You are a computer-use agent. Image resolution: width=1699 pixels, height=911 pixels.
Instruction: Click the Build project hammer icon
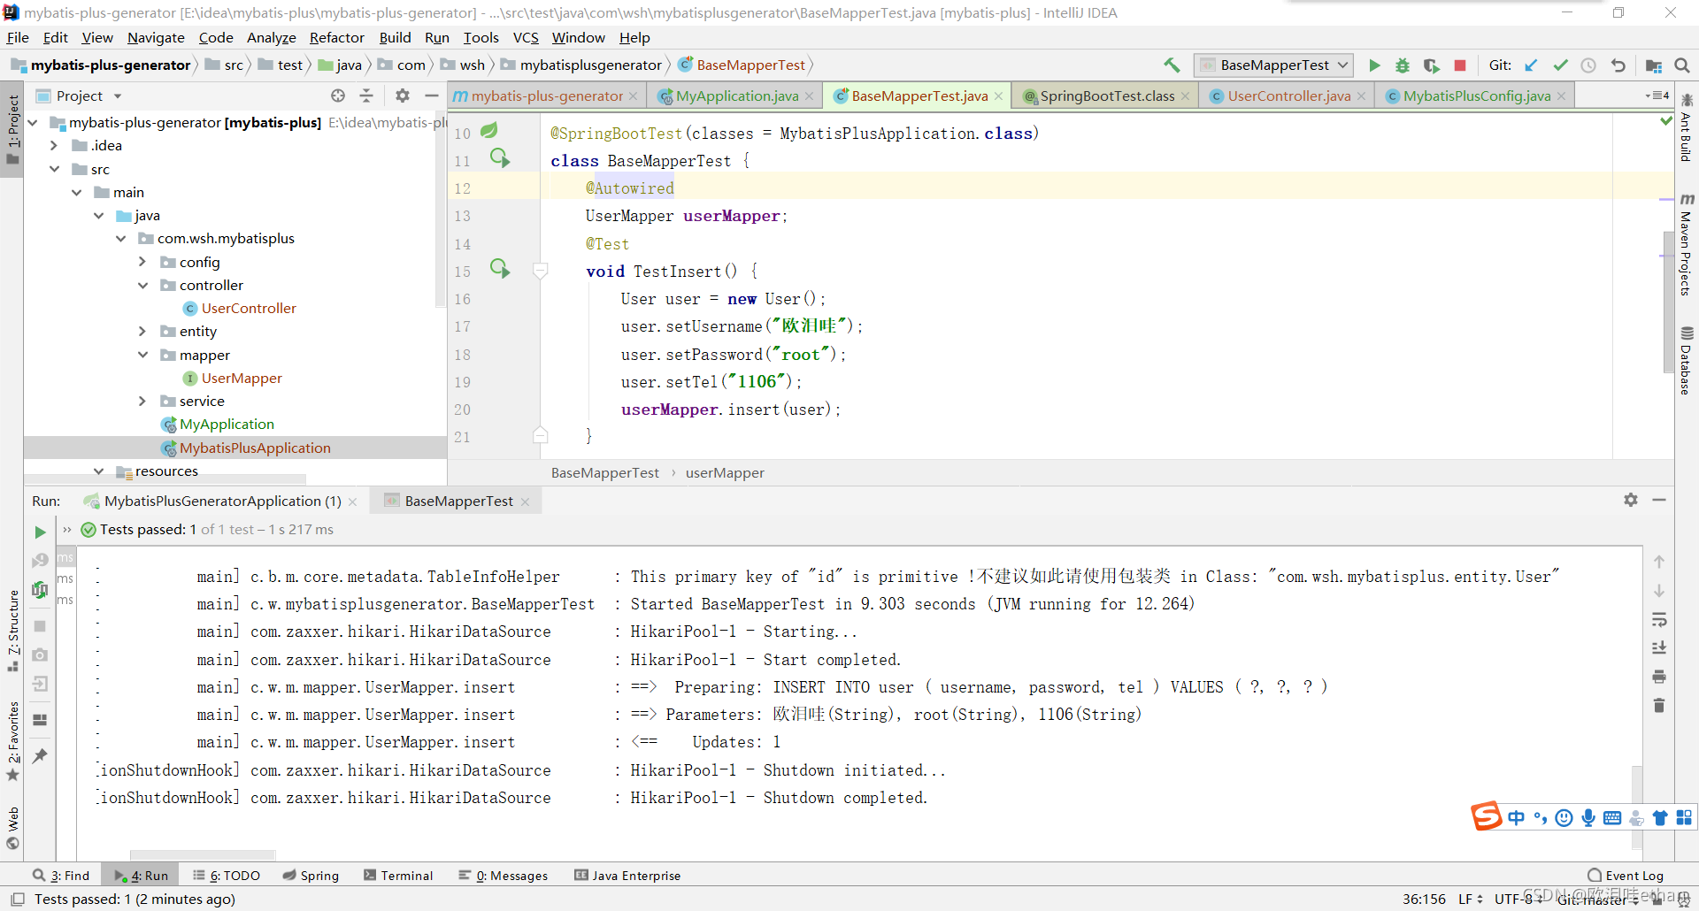(1172, 65)
